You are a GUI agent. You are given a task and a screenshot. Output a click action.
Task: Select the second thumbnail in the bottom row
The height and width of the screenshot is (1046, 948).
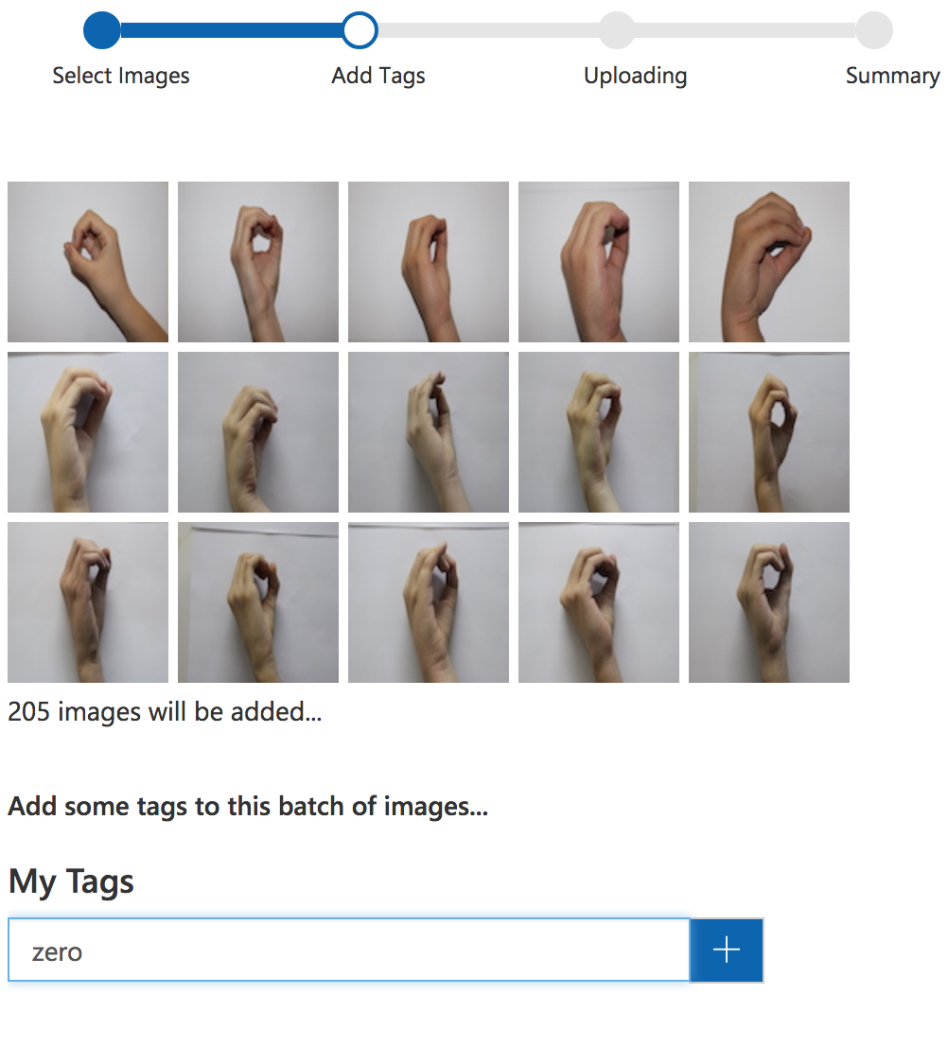[x=257, y=601]
